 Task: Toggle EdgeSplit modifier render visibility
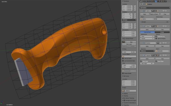click(x=153, y=55)
